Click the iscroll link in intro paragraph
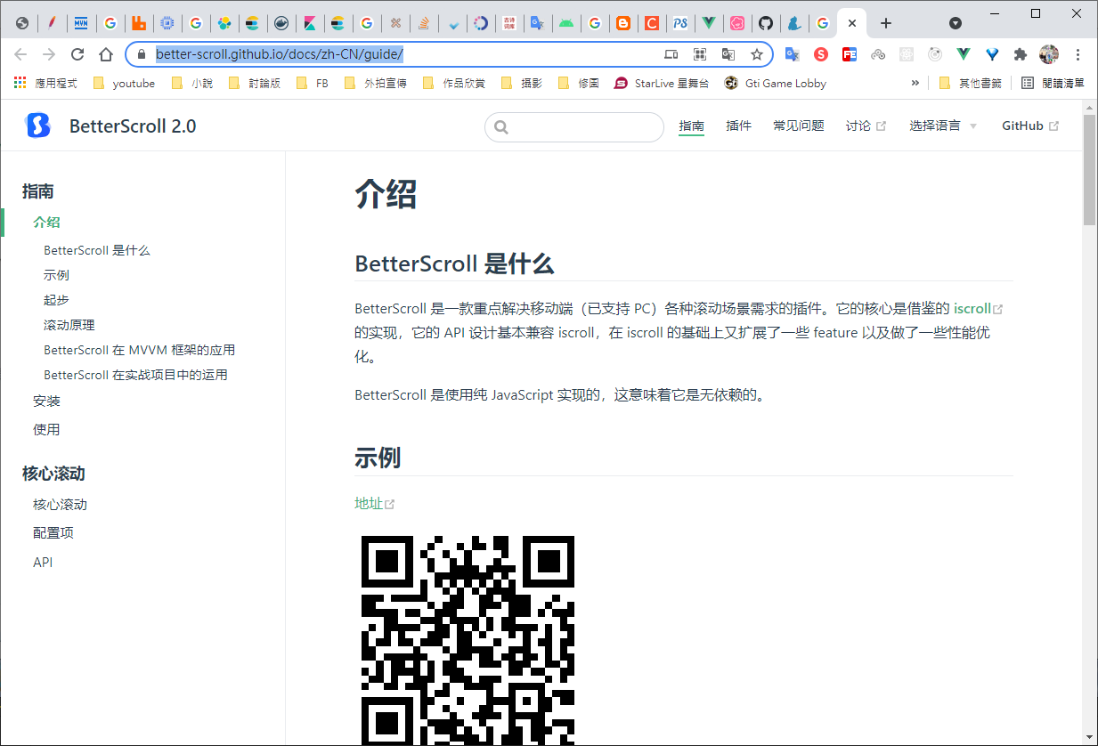Screen dimensions: 1098x746 [972, 309]
